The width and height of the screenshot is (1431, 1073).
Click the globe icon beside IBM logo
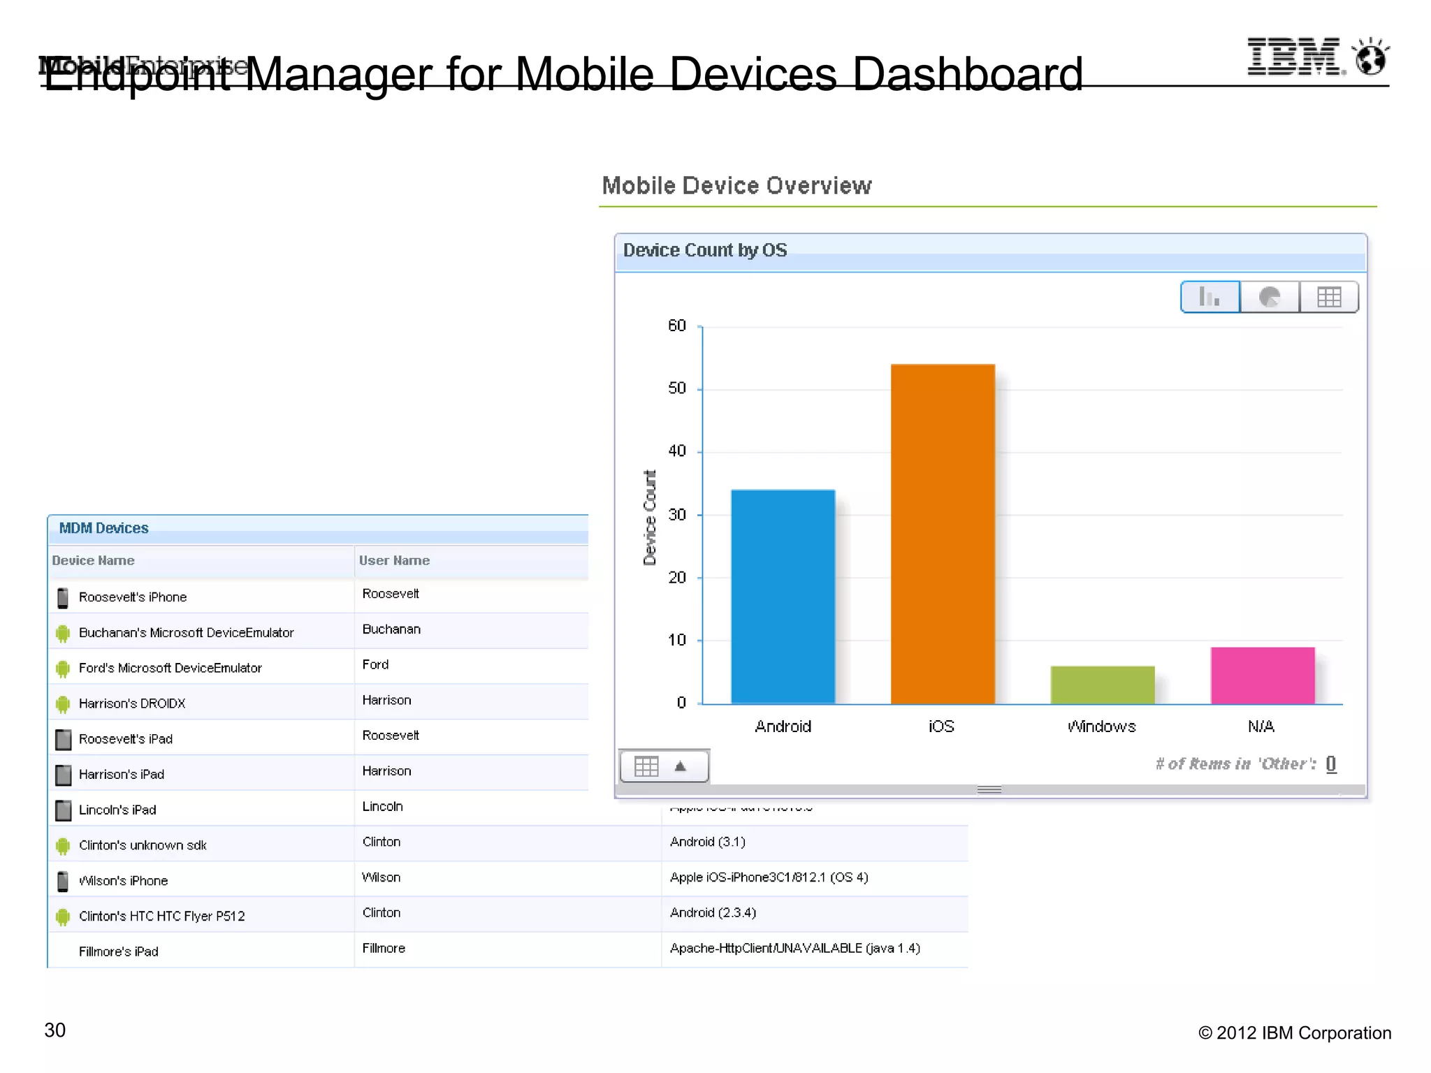[x=1371, y=57]
